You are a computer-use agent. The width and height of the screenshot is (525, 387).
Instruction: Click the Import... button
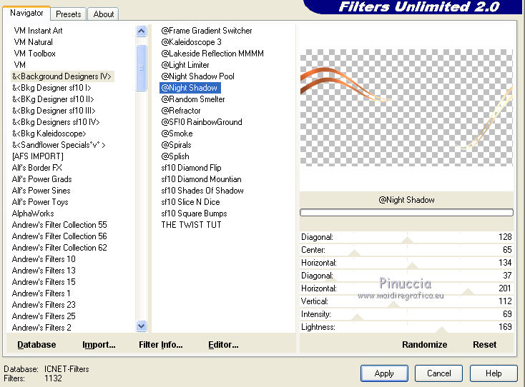click(x=99, y=345)
